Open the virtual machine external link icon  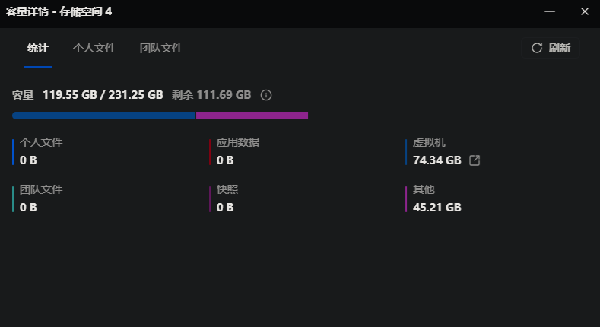475,160
